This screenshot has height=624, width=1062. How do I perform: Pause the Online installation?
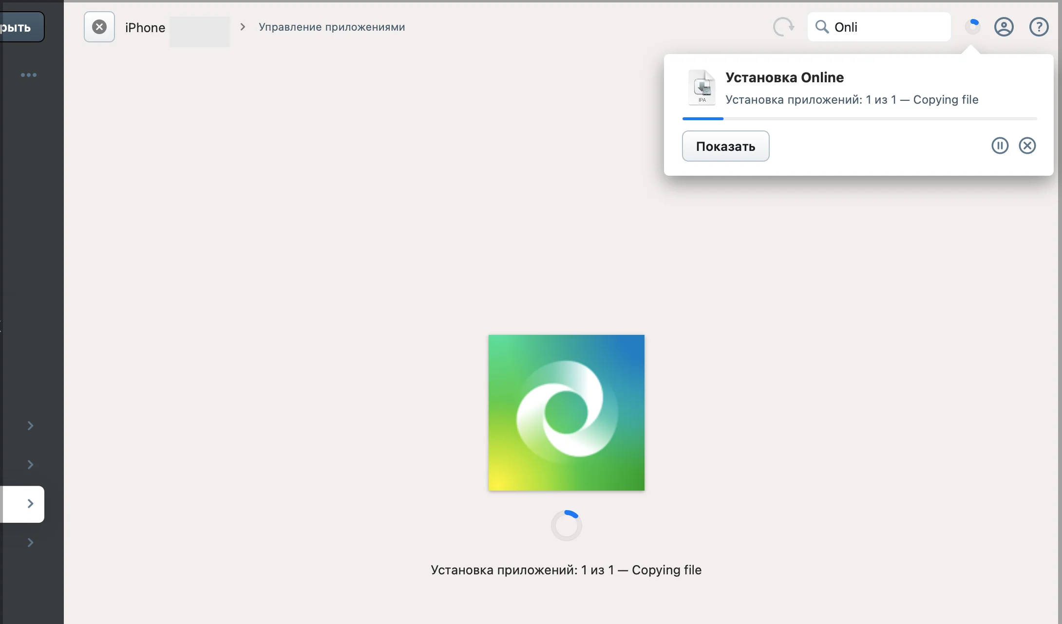[x=1000, y=146]
